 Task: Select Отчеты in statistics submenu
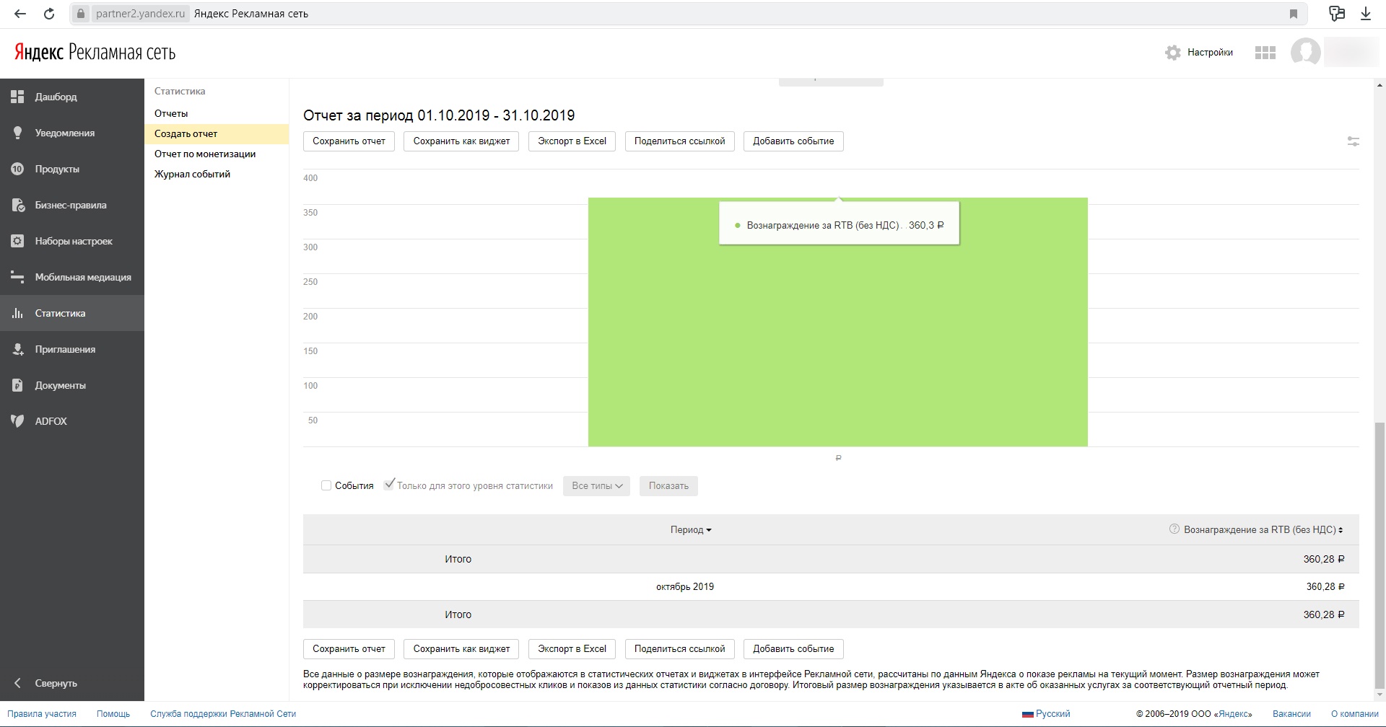pyautogui.click(x=171, y=113)
